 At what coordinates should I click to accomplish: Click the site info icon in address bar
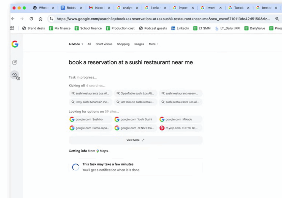51,19
